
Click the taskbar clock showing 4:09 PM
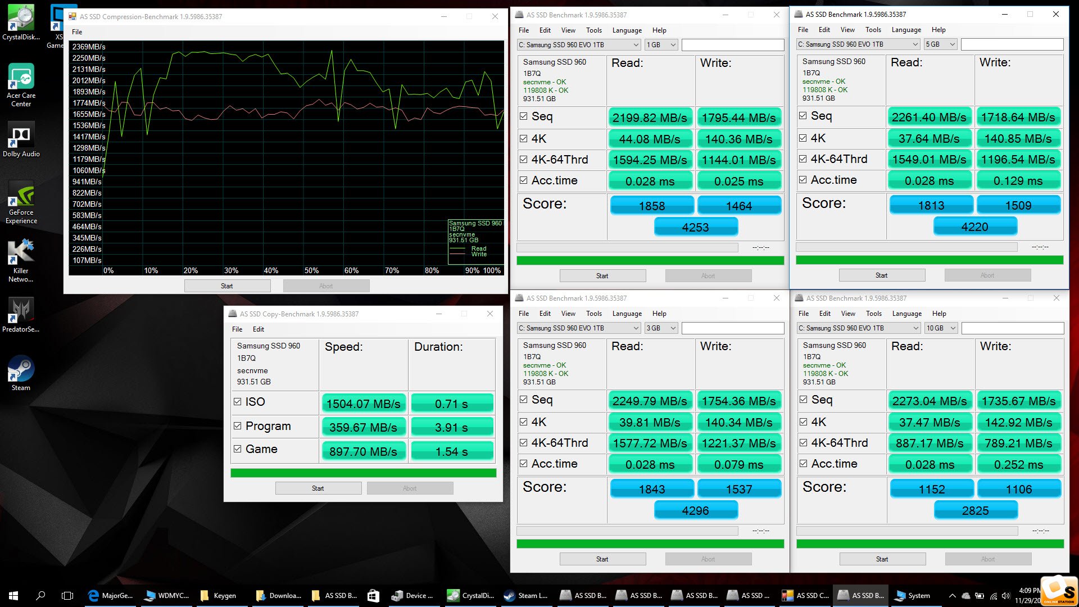(1028, 596)
